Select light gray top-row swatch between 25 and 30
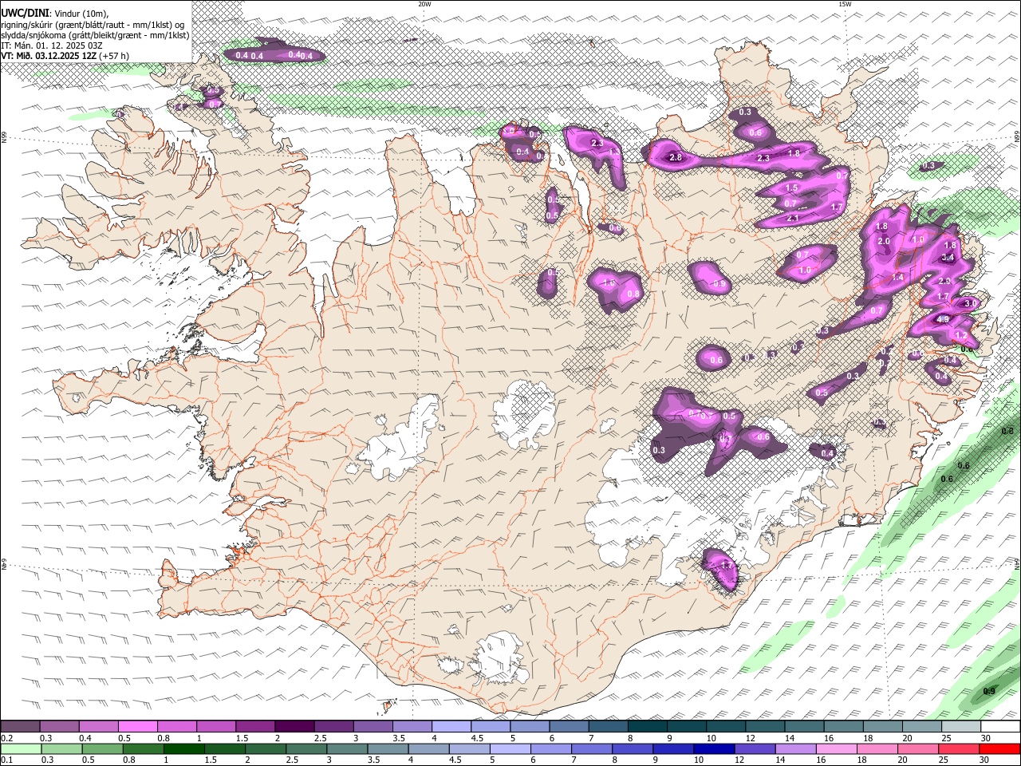The image size is (1021, 766). 960,727
